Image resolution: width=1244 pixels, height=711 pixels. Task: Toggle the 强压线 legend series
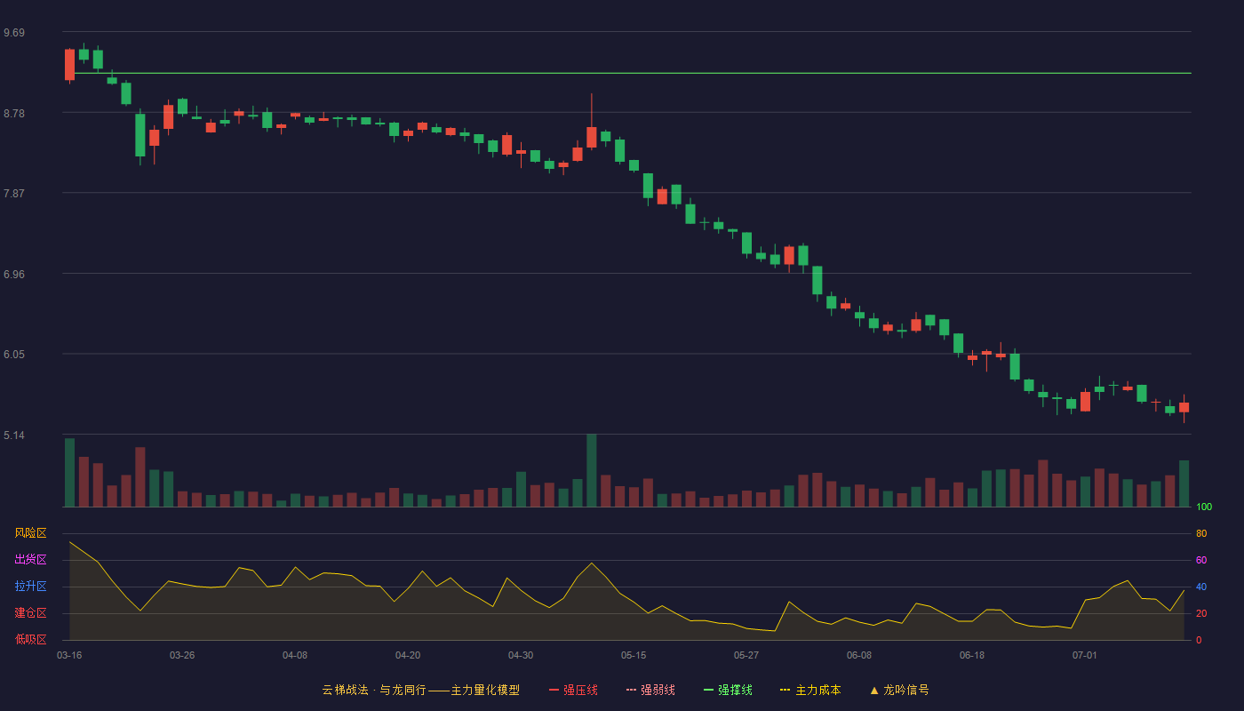(573, 690)
